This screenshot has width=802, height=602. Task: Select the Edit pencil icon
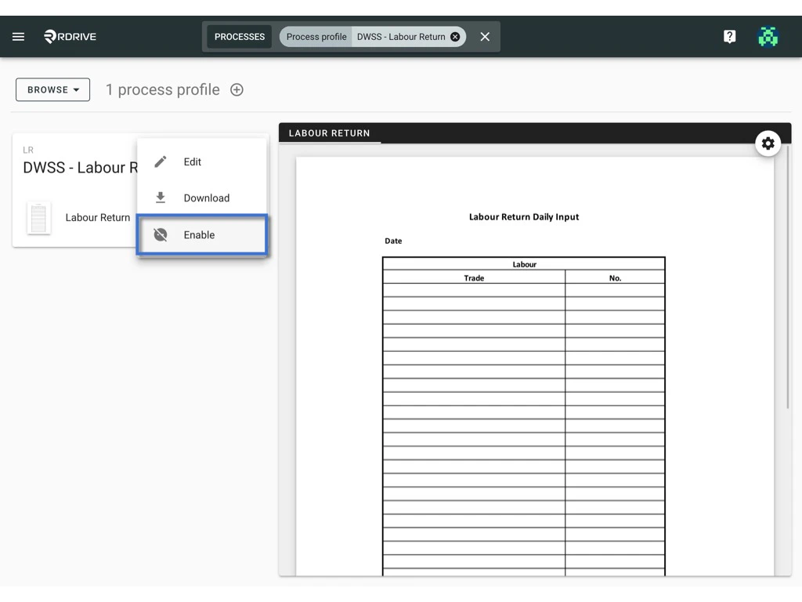tap(160, 161)
